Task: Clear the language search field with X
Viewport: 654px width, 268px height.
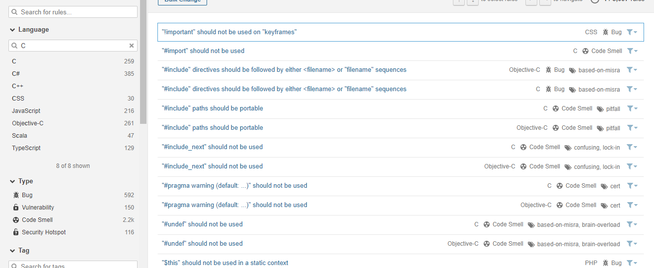Action: coord(132,46)
